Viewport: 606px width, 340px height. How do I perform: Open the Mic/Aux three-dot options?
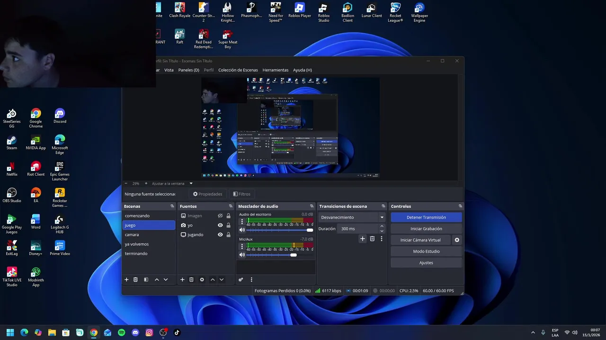(x=242, y=246)
